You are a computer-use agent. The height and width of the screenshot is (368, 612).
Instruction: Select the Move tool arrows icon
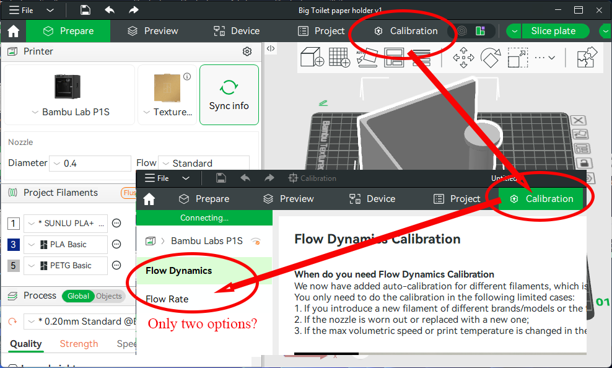[x=463, y=58]
